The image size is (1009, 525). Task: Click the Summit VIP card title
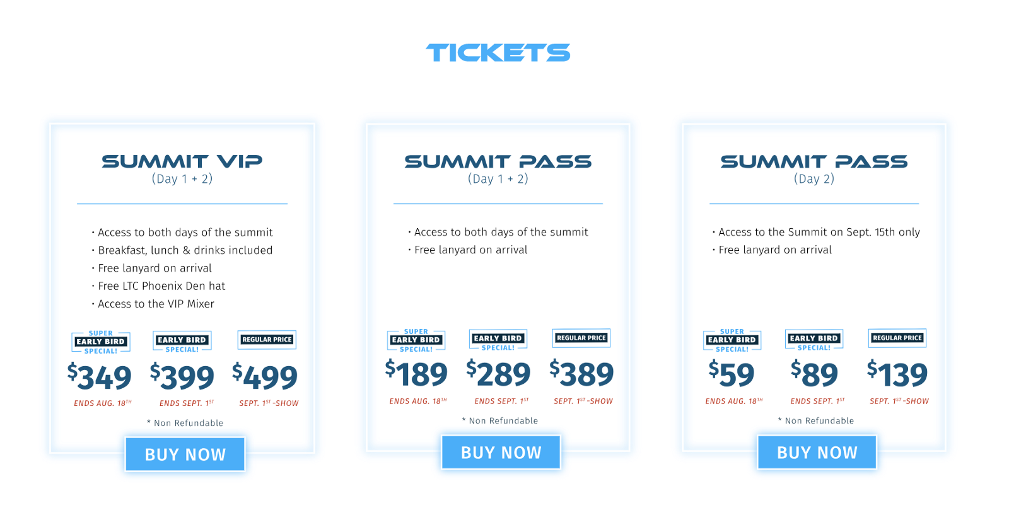click(182, 162)
